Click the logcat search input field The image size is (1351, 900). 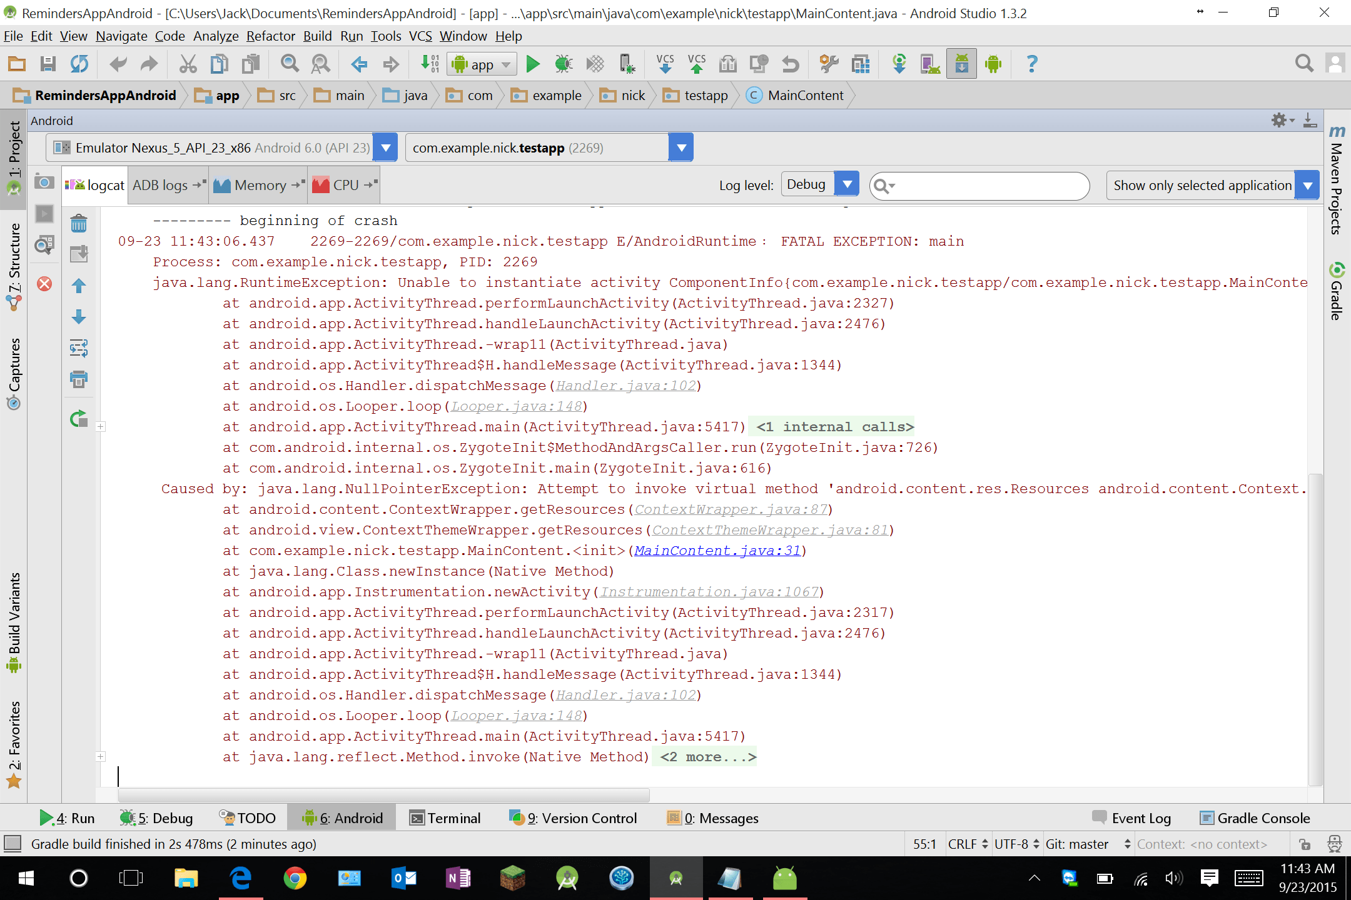click(988, 186)
